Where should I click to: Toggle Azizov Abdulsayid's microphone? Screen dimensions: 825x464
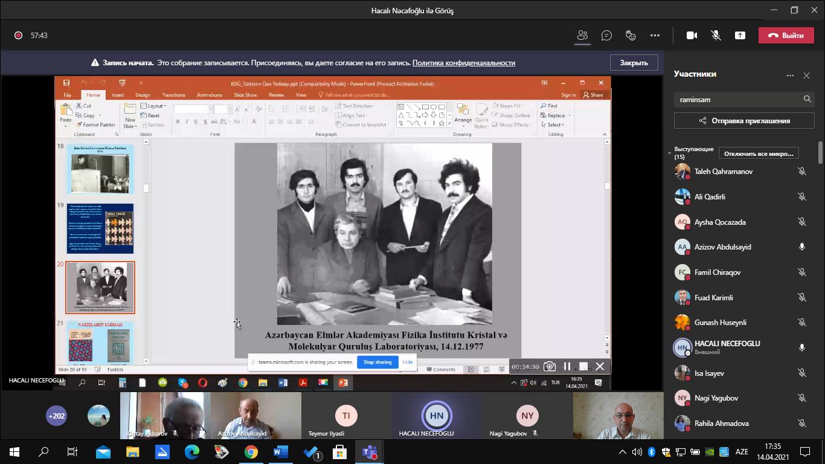pos(802,247)
